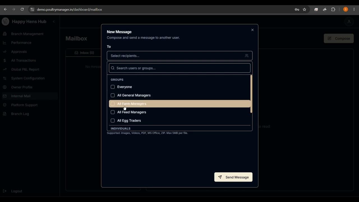Image resolution: width=359 pixels, height=202 pixels.
Task: Check the Everyone group checkbox
Action: coord(113,87)
